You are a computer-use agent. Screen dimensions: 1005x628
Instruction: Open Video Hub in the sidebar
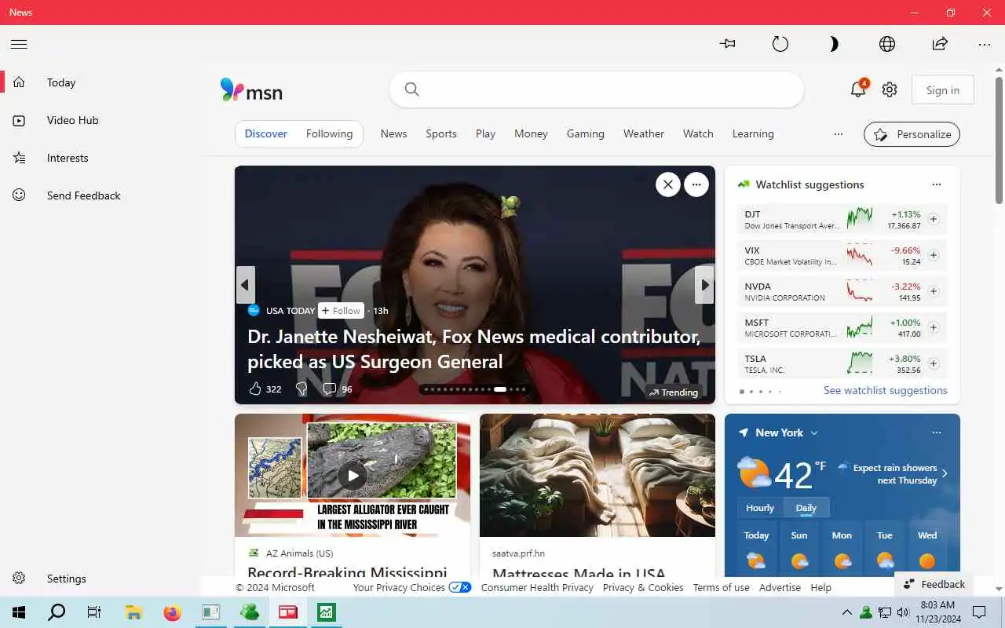point(100,120)
